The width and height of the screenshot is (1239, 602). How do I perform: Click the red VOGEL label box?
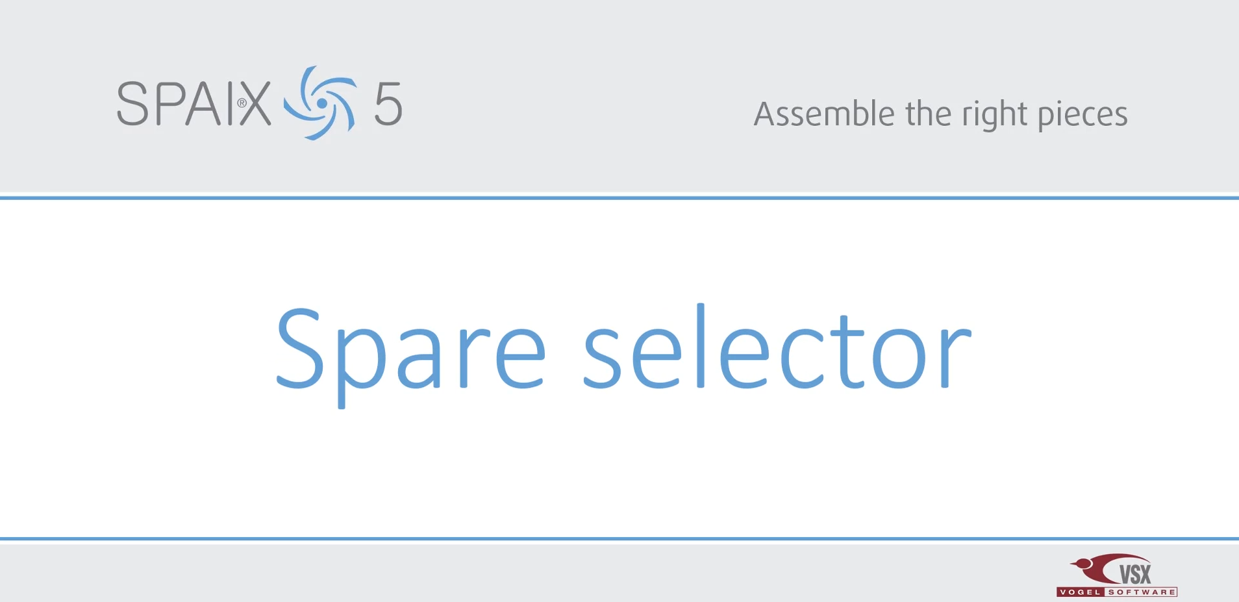(1081, 592)
